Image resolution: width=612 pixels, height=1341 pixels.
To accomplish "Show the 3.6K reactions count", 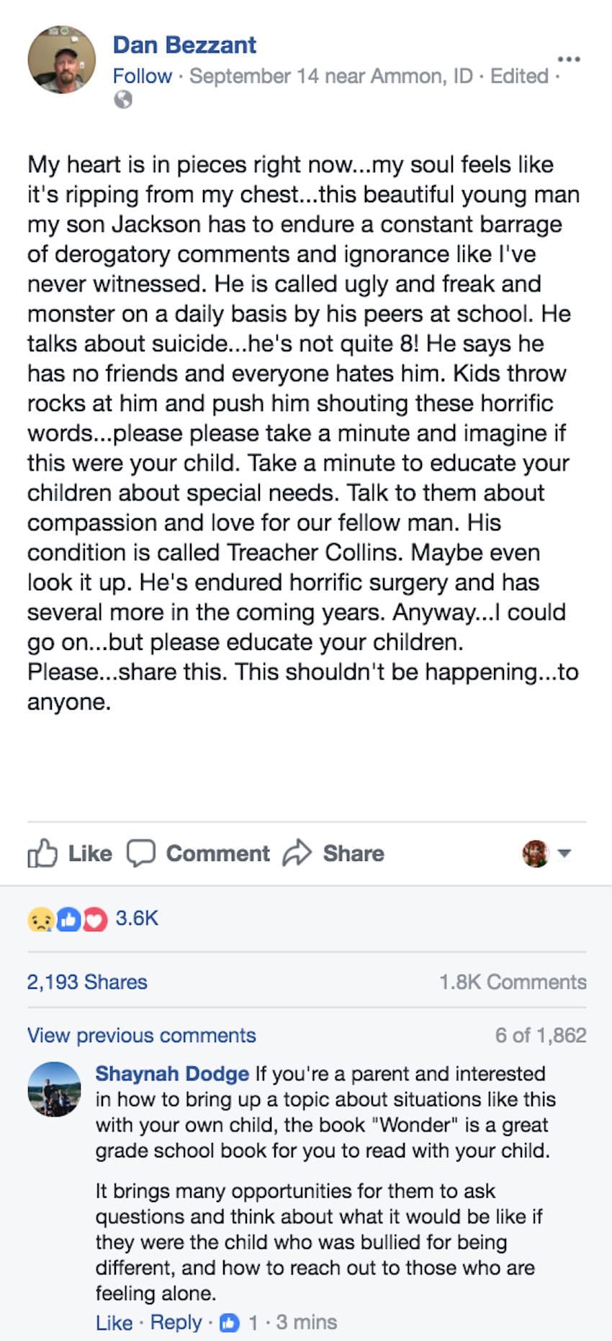I will tap(137, 918).
